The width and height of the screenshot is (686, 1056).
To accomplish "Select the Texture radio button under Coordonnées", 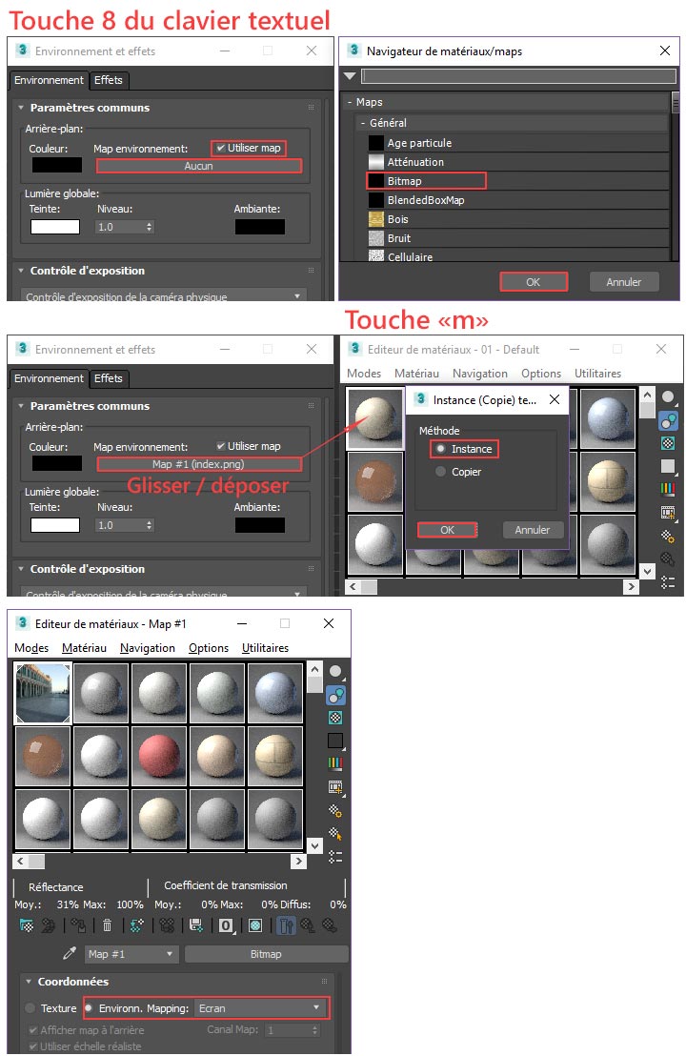I will coord(30,1008).
